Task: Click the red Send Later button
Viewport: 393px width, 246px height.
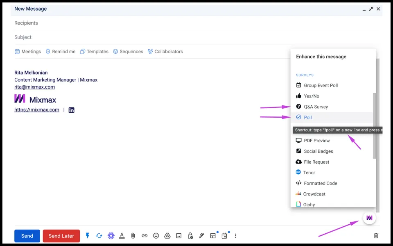Action: click(x=61, y=236)
